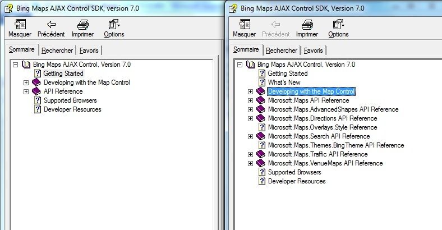This screenshot has height=230, width=442.
Task: Open Supported Browsers in left window
Action: [x=70, y=100]
